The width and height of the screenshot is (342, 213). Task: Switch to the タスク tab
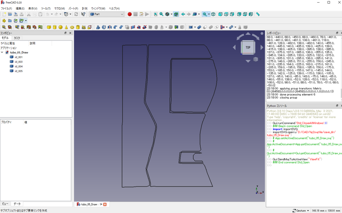(x=17, y=38)
